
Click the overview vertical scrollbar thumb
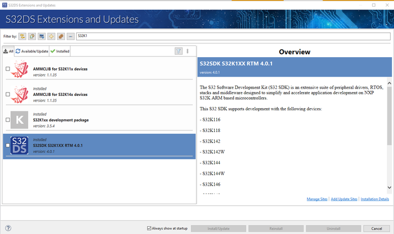tap(390, 116)
